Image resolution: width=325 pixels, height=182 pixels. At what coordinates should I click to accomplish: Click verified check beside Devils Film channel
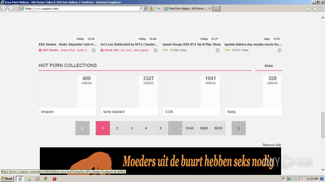coord(102,50)
